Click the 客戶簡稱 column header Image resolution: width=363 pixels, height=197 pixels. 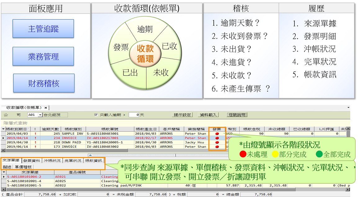click(171, 129)
